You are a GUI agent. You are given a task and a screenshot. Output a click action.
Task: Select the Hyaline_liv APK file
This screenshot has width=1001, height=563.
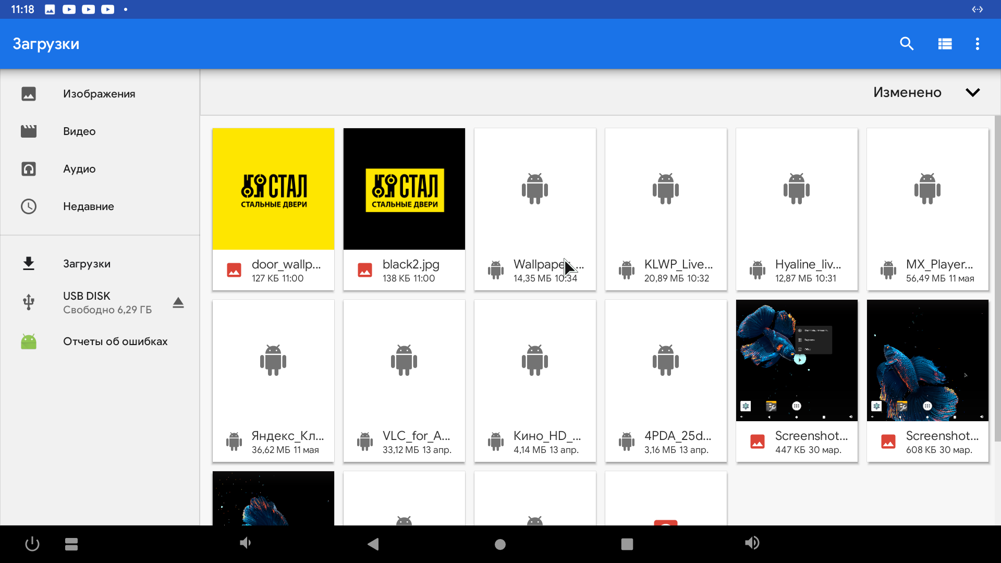797,209
